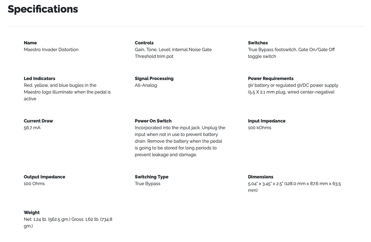Click the Specifications heading
The width and height of the screenshot is (371, 242).
43,9
